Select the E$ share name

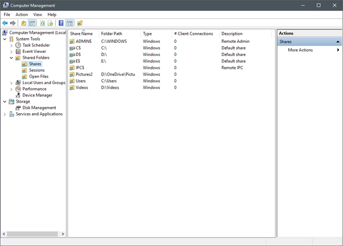78,61
